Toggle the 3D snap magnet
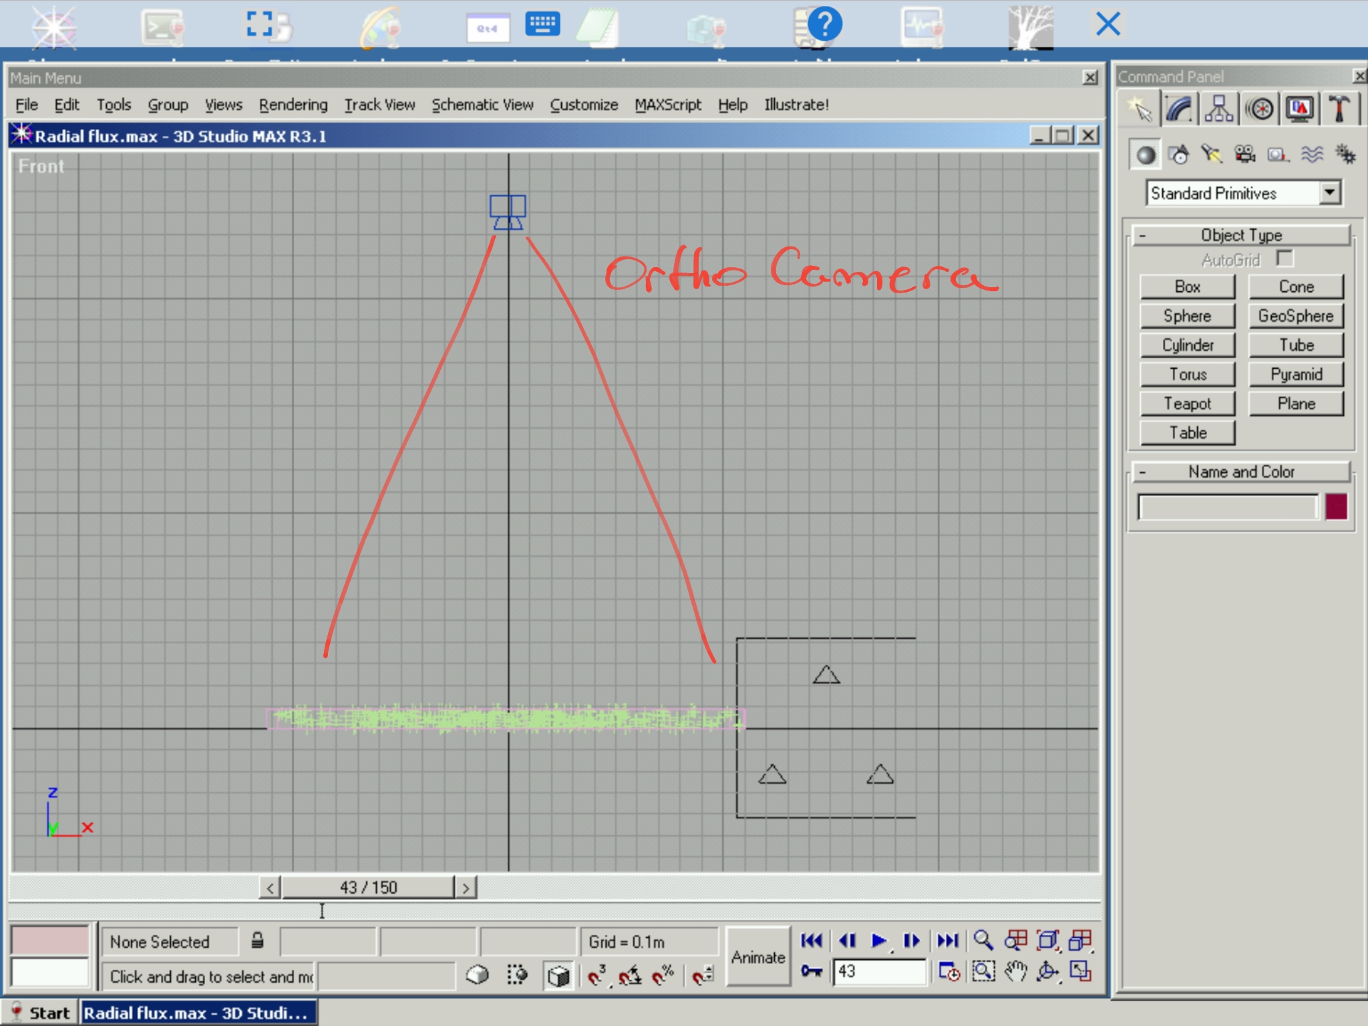The width and height of the screenshot is (1368, 1026). (596, 975)
